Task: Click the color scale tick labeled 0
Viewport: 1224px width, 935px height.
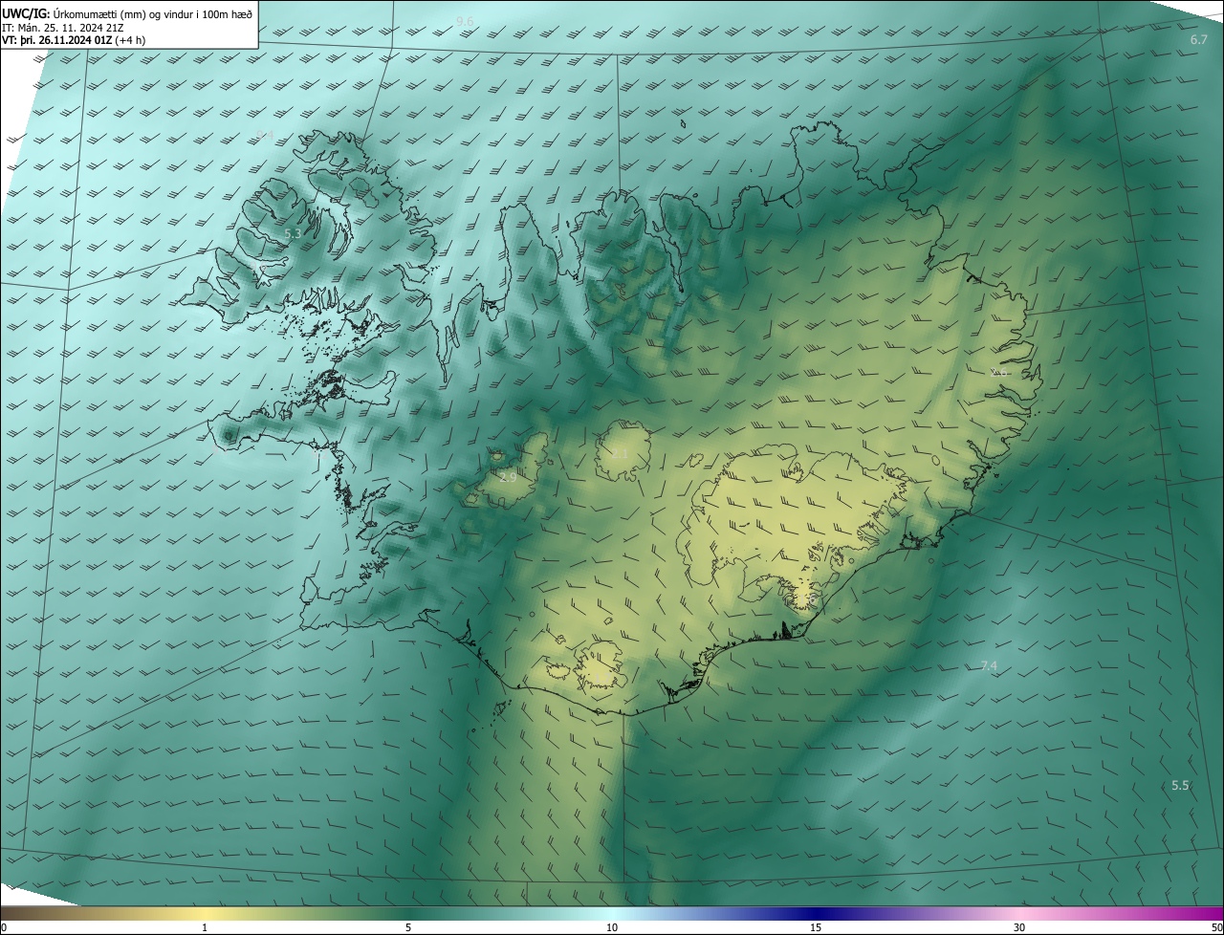Action: (4, 927)
